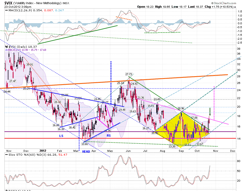Click the 38 tick on price axis

click(238, 49)
